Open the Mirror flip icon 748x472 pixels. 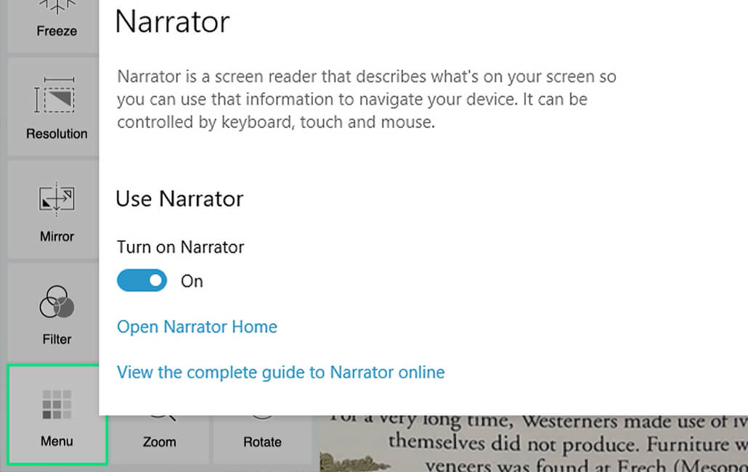point(57,199)
